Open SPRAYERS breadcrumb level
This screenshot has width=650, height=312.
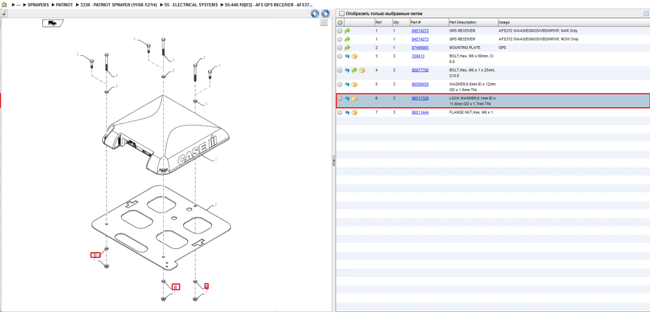38,5
